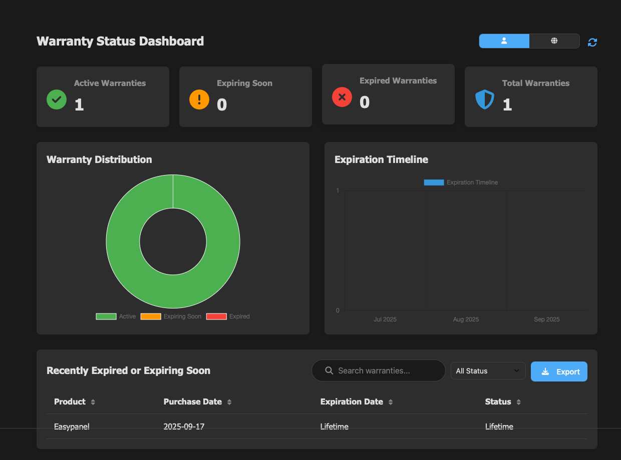Click the magnifier icon in search box

329,370
